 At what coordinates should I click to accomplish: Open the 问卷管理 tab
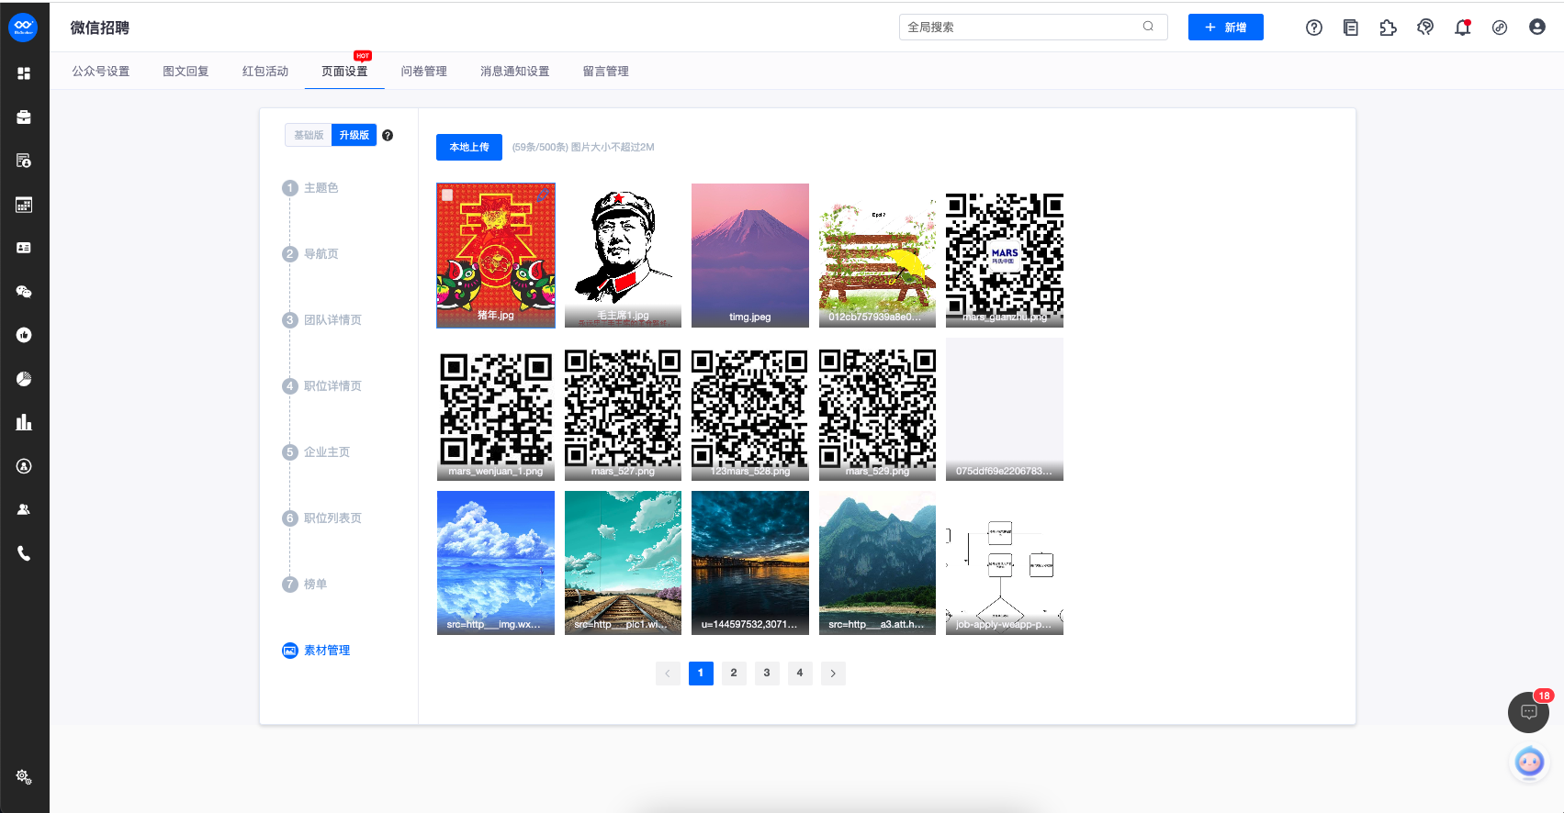[x=424, y=72]
